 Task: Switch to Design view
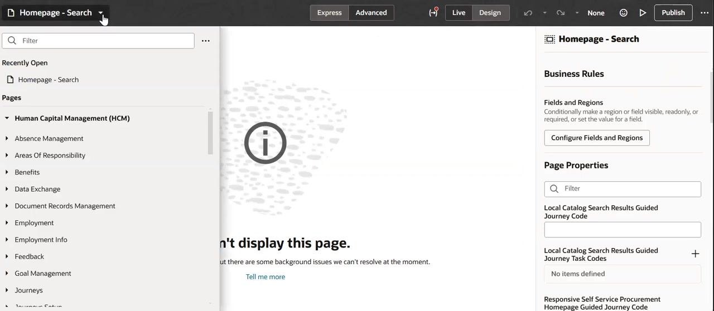pyautogui.click(x=490, y=13)
